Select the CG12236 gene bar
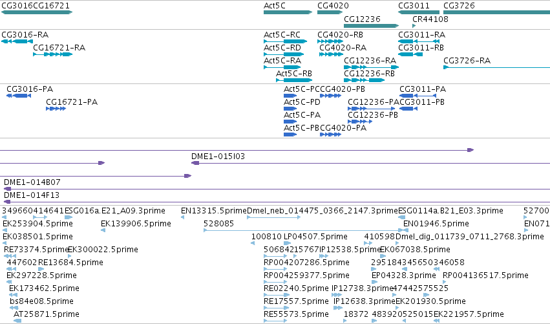550x324 pixels. coord(371,26)
